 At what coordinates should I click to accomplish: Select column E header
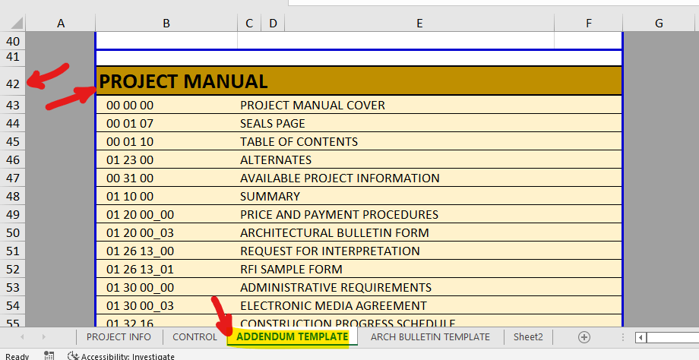pyautogui.click(x=419, y=24)
